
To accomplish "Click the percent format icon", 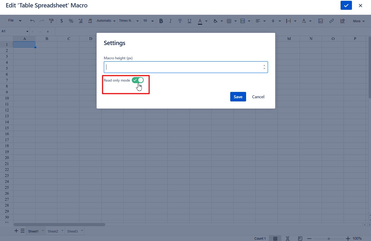I will tap(71, 21).
